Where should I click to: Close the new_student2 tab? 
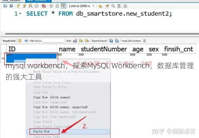coord(49,1)
